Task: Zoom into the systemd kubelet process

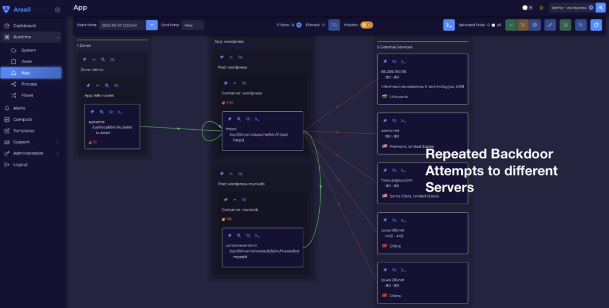Action: coord(101,112)
